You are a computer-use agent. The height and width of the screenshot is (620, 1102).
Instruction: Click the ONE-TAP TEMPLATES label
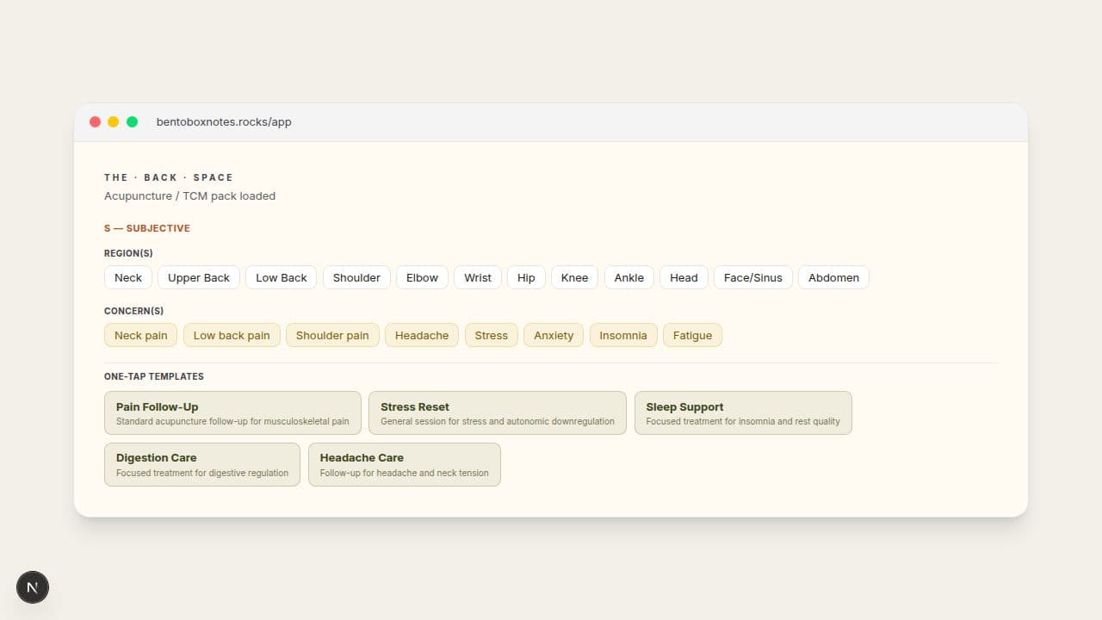pos(154,376)
